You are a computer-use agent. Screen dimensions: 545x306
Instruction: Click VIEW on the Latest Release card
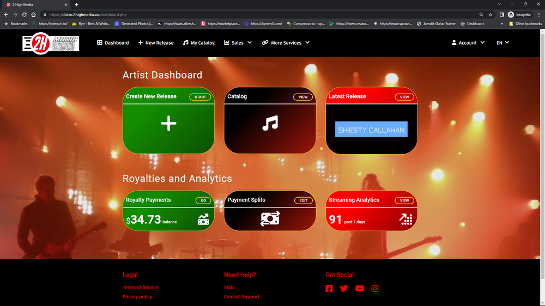(x=404, y=97)
